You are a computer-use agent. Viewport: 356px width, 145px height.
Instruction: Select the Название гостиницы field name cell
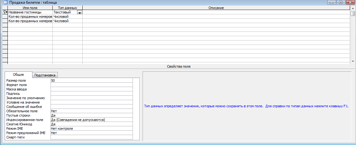(30, 12)
